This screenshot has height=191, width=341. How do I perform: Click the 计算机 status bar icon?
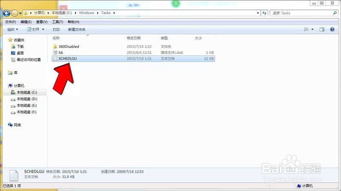299,186
